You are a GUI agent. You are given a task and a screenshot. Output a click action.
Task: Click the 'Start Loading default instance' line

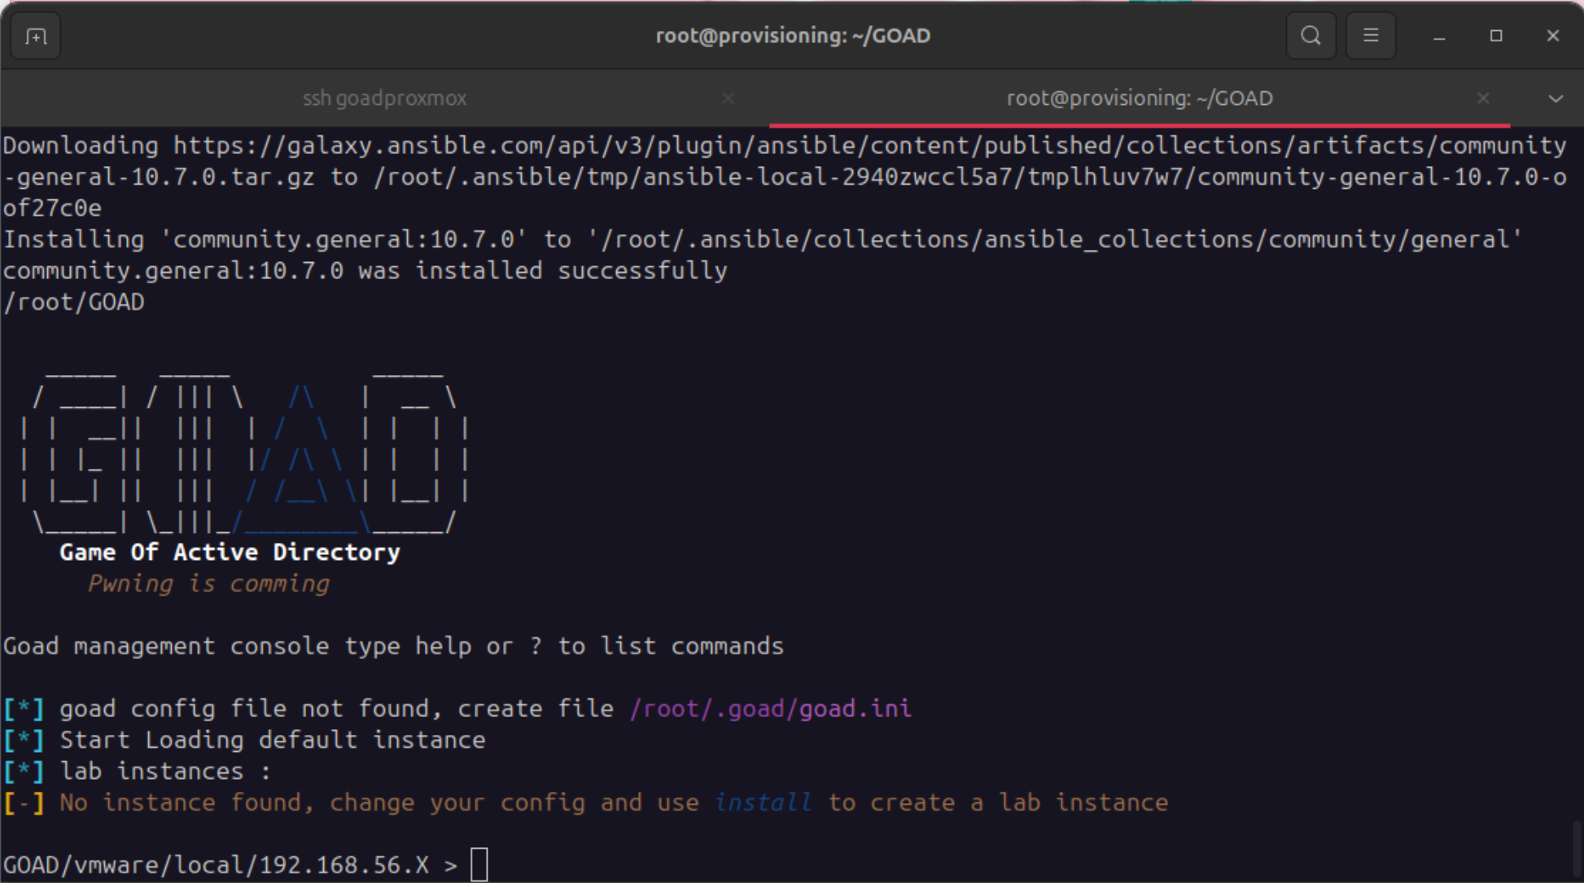273,740
